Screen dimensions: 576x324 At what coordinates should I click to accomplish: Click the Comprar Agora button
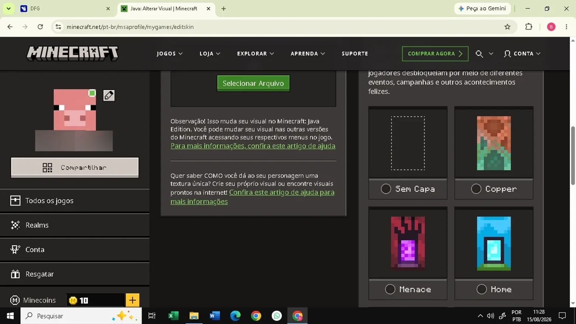point(435,54)
